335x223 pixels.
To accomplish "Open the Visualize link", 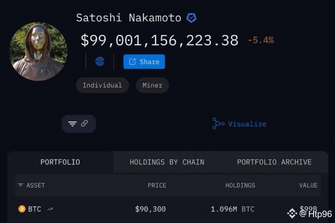I will click(x=247, y=124).
